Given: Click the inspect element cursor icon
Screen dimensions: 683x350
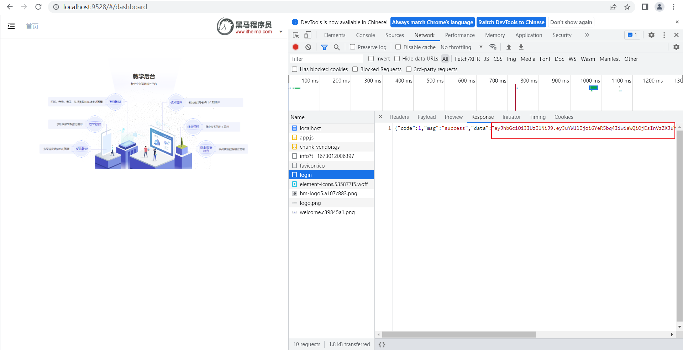Looking at the screenshot, I should (x=295, y=35).
